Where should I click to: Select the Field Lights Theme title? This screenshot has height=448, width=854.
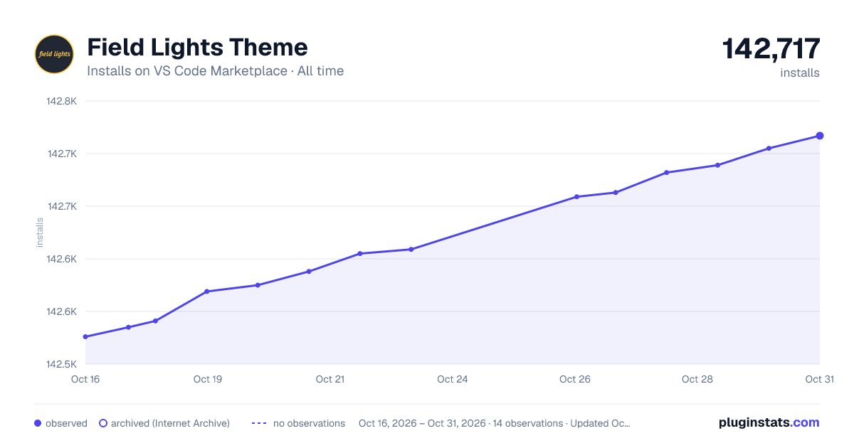197,48
